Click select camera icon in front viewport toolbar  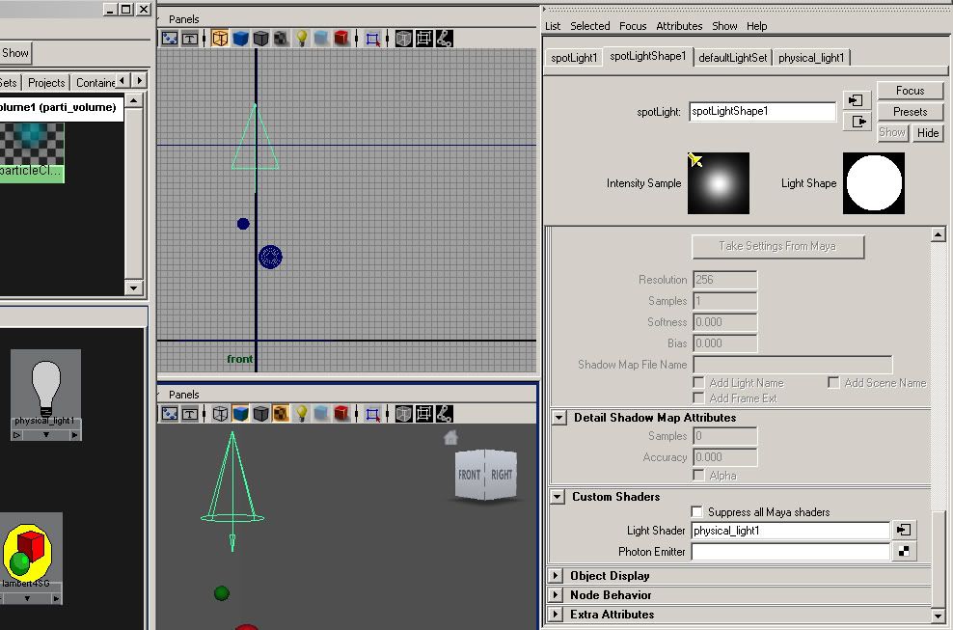(170, 39)
